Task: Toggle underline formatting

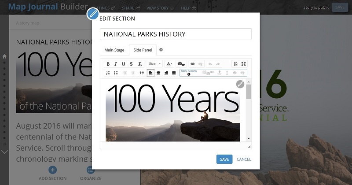Action: coord(124,64)
